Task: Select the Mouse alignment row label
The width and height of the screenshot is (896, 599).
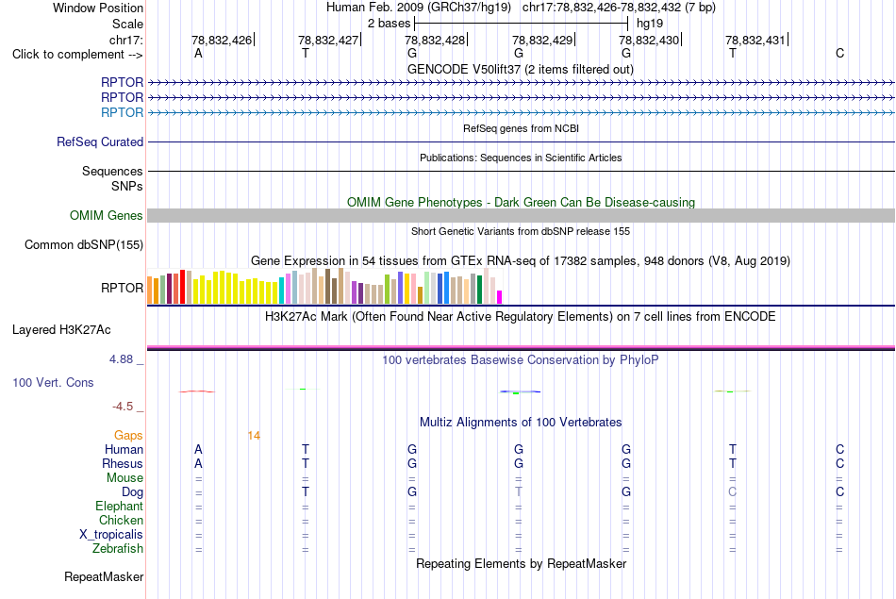Action: pyautogui.click(x=124, y=478)
